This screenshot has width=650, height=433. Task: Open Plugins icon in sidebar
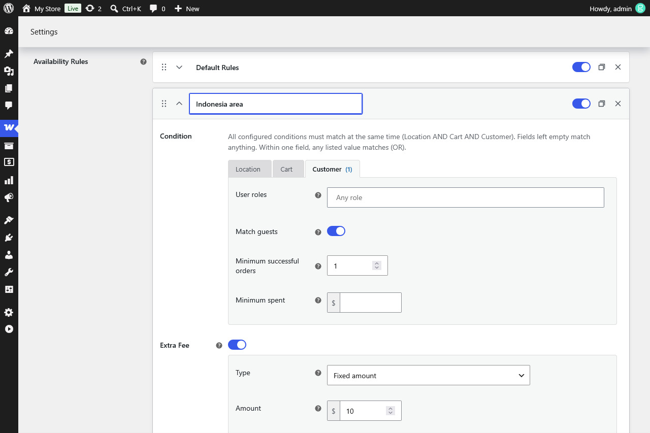click(9, 238)
